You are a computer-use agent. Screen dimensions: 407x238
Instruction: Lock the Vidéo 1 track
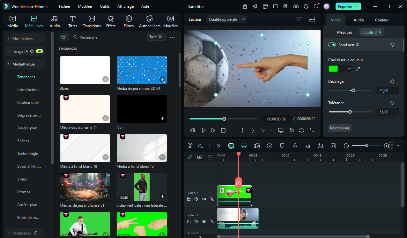click(x=189, y=221)
